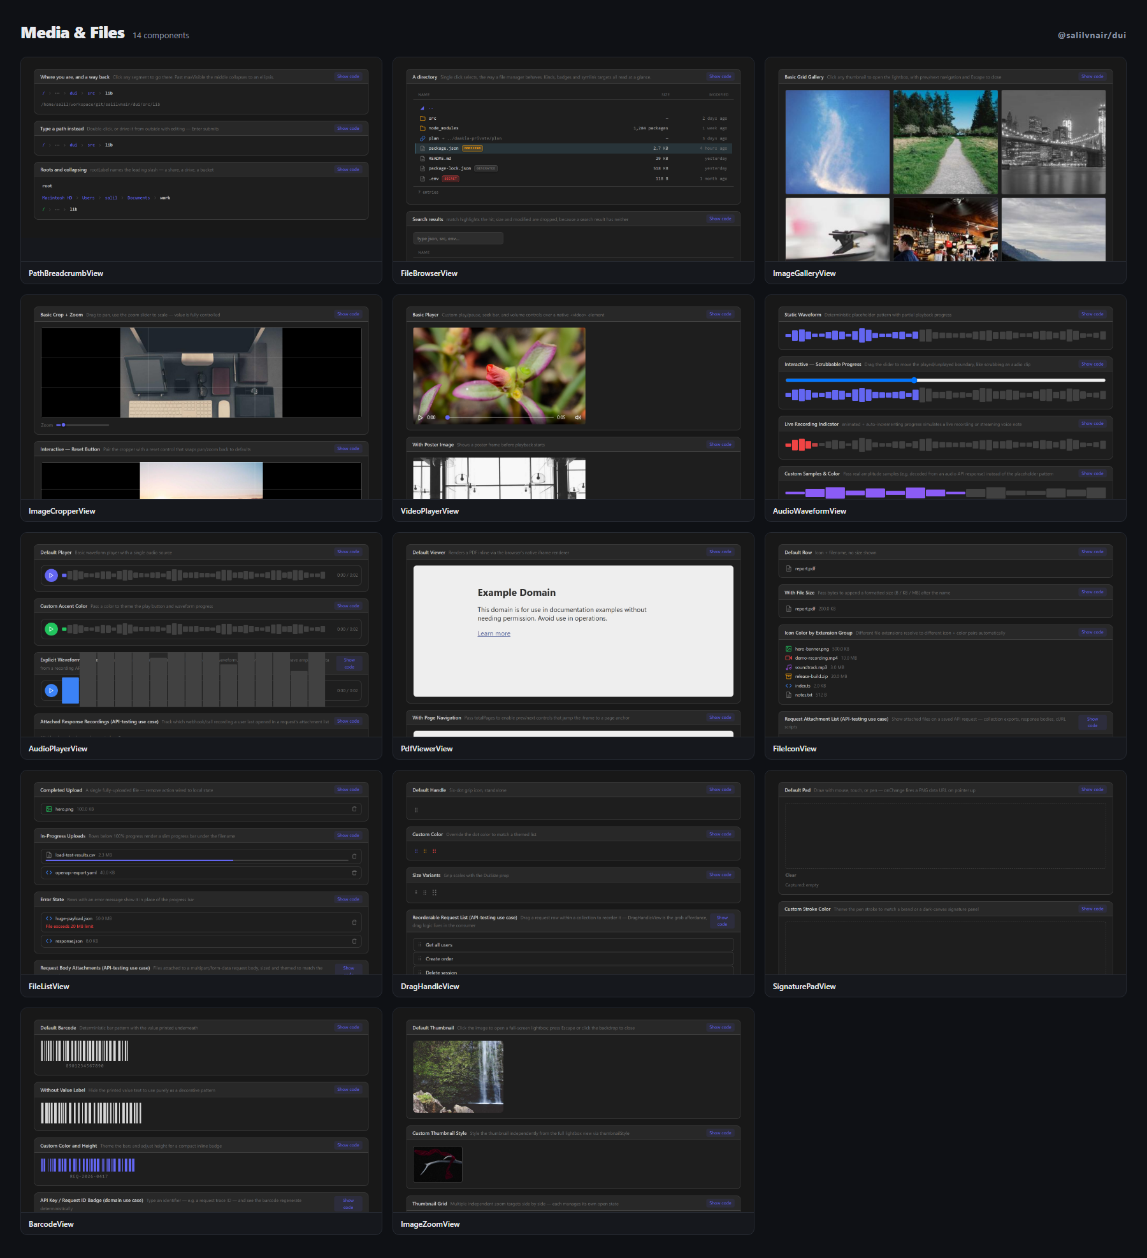This screenshot has width=1147, height=1258.
Task: Play the green Custom Accent Color audio
Action: 51,630
